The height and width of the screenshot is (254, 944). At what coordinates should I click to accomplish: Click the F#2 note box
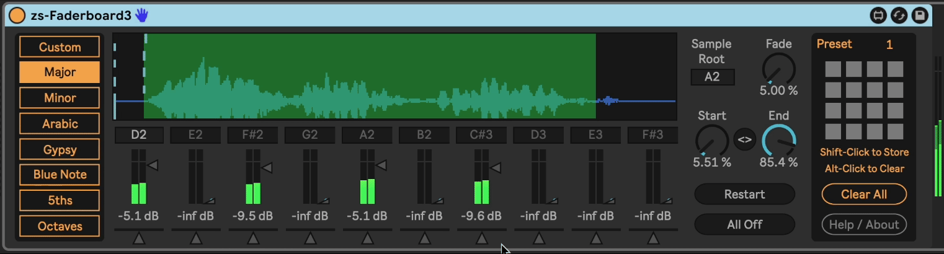(253, 135)
